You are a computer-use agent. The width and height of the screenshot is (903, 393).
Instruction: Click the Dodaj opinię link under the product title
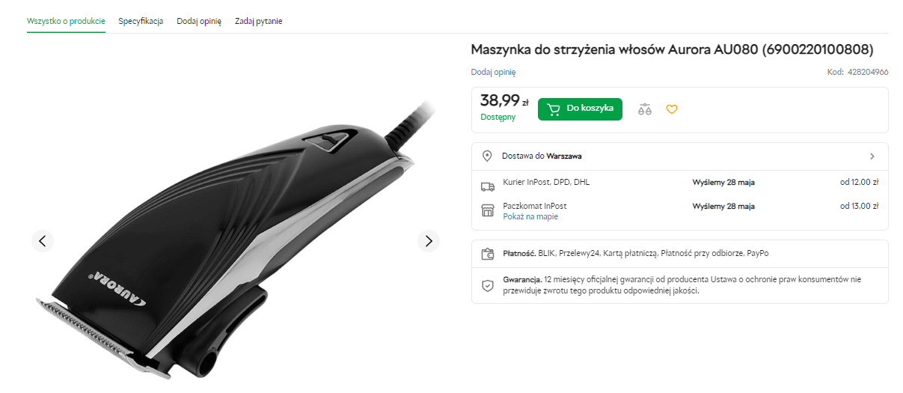coord(493,72)
